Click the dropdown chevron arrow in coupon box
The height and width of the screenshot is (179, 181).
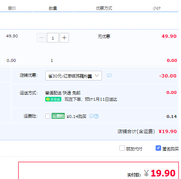(x=97, y=75)
